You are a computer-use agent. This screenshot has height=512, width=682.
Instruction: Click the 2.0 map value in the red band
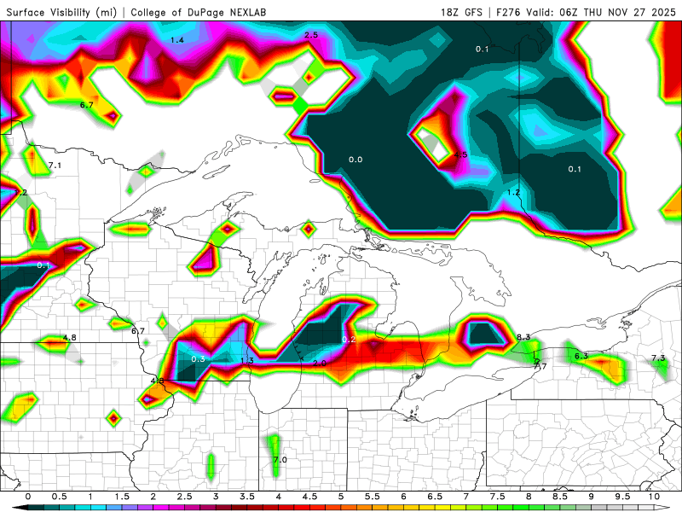(319, 364)
